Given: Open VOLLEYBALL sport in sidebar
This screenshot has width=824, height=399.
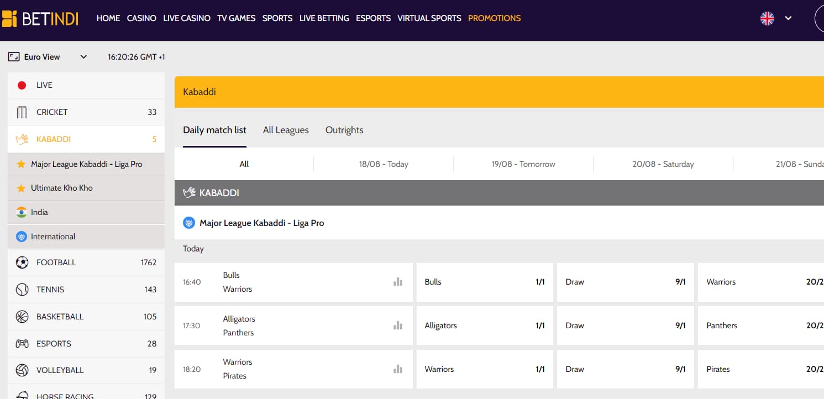Looking at the screenshot, I should [86, 370].
